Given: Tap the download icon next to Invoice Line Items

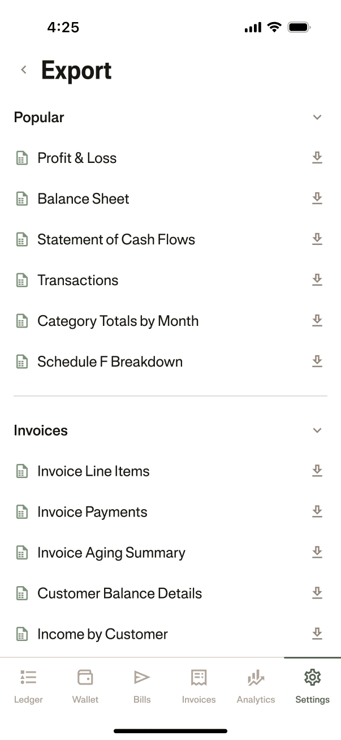Looking at the screenshot, I should [317, 471].
